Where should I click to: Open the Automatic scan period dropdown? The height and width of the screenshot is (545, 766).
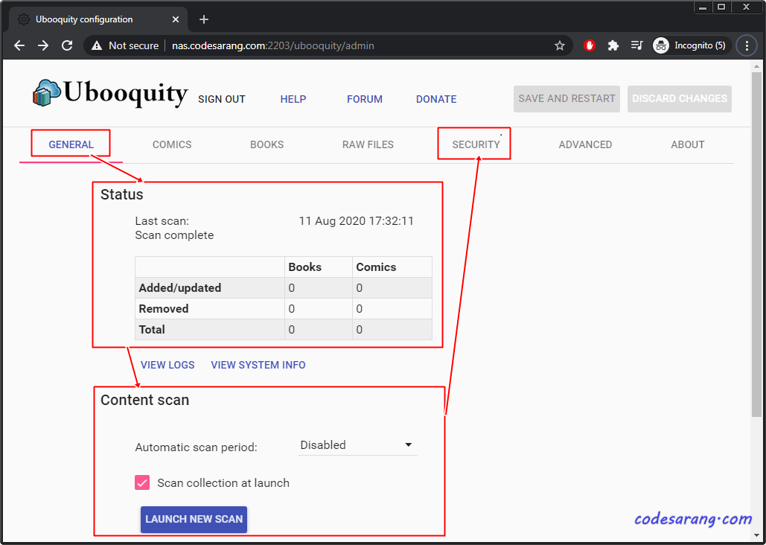click(357, 445)
